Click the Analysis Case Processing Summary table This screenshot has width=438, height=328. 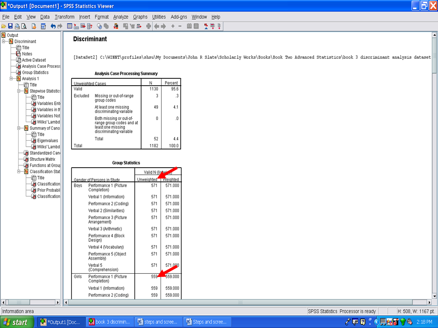point(126,114)
